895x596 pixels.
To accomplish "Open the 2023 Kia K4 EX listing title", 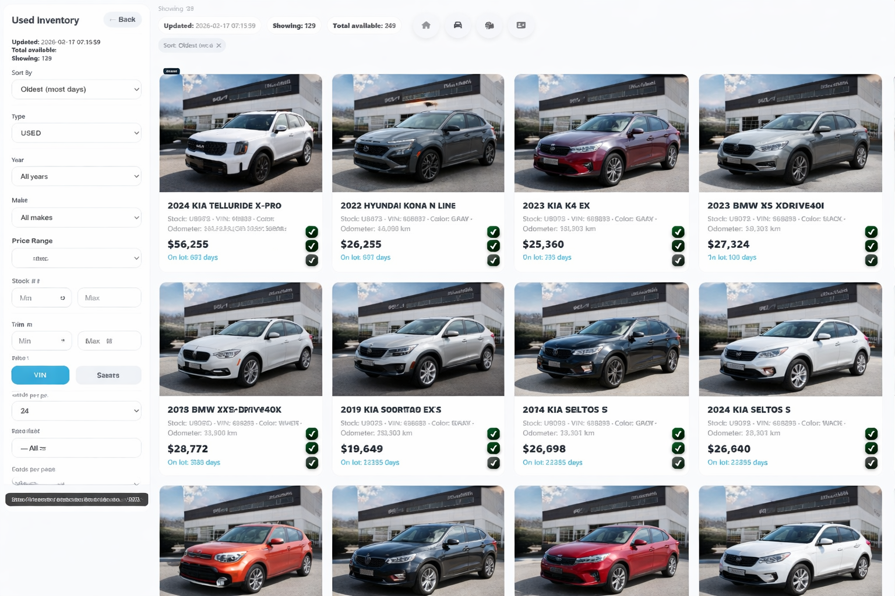I will click(x=556, y=205).
